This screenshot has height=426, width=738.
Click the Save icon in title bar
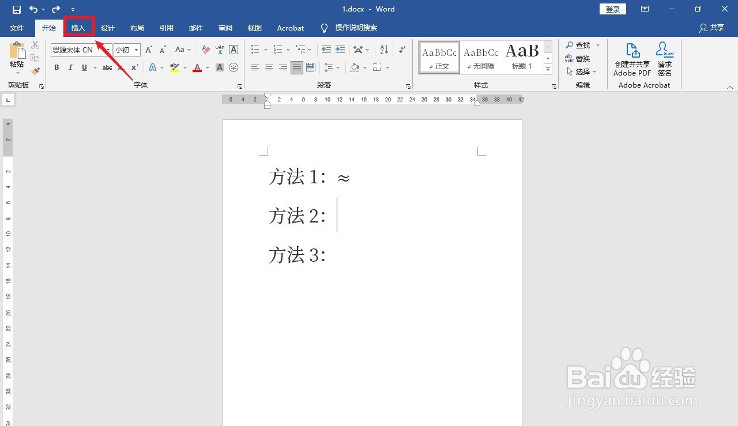click(x=17, y=9)
